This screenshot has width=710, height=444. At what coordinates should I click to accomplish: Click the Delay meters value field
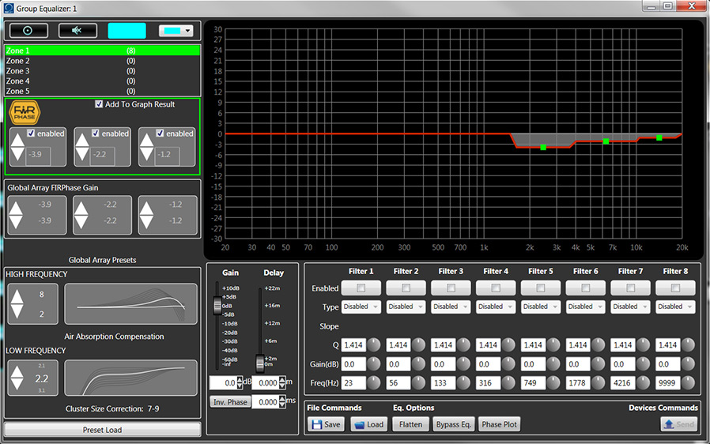click(x=266, y=383)
